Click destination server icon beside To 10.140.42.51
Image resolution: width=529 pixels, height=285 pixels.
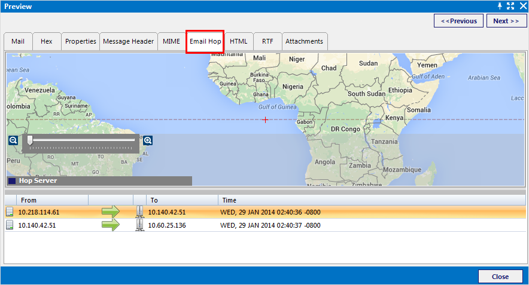[139, 212]
